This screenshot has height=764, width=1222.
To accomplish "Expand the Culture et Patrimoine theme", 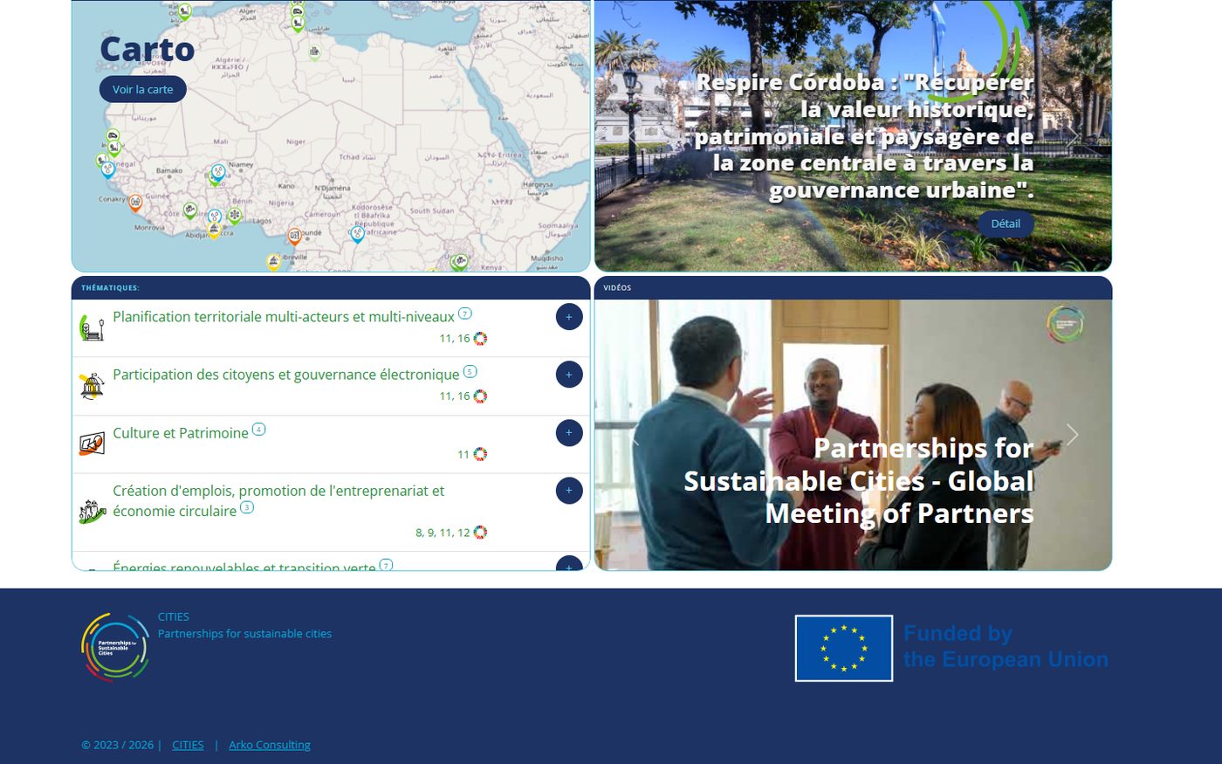I will [x=569, y=433].
